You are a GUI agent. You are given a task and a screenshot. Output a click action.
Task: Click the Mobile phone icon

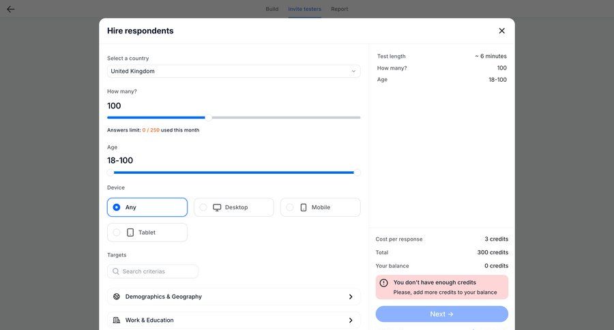tap(304, 207)
